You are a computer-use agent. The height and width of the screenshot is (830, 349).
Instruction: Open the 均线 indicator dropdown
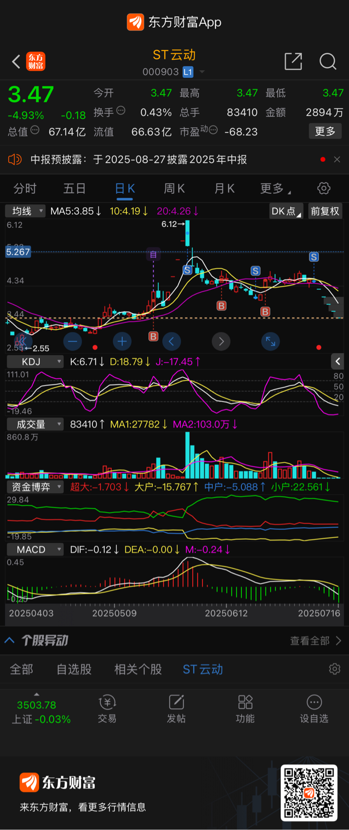25,211
